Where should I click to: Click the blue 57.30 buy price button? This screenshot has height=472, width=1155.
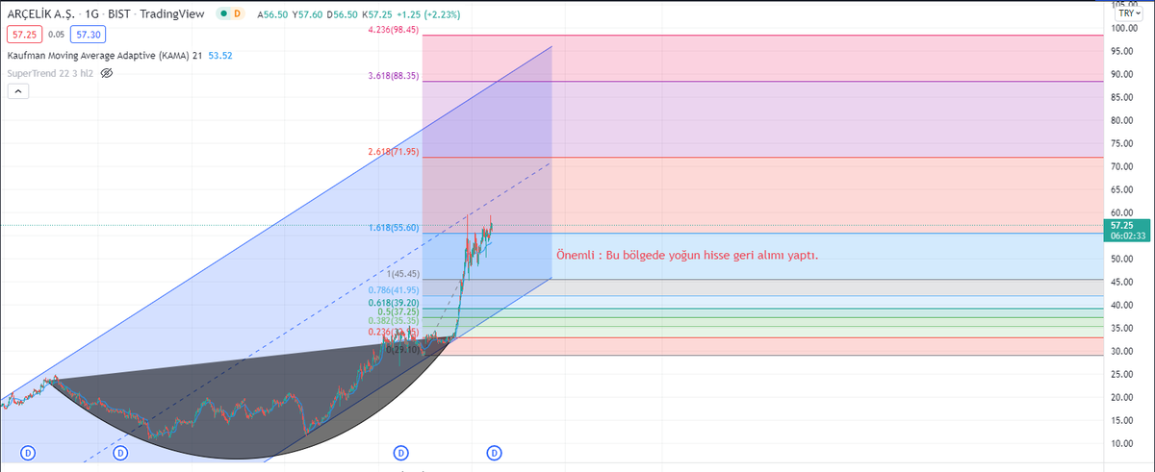pos(89,35)
